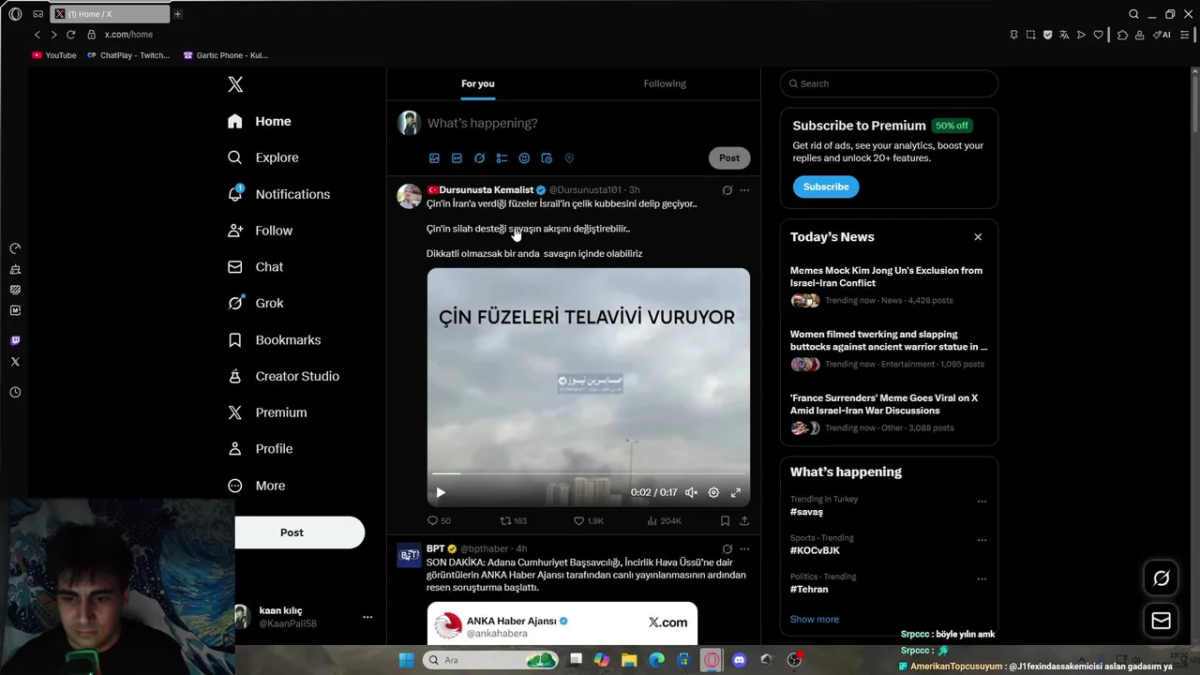Switch to the Following tab
This screenshot has height=675, width=1200.
coord(665,83)
